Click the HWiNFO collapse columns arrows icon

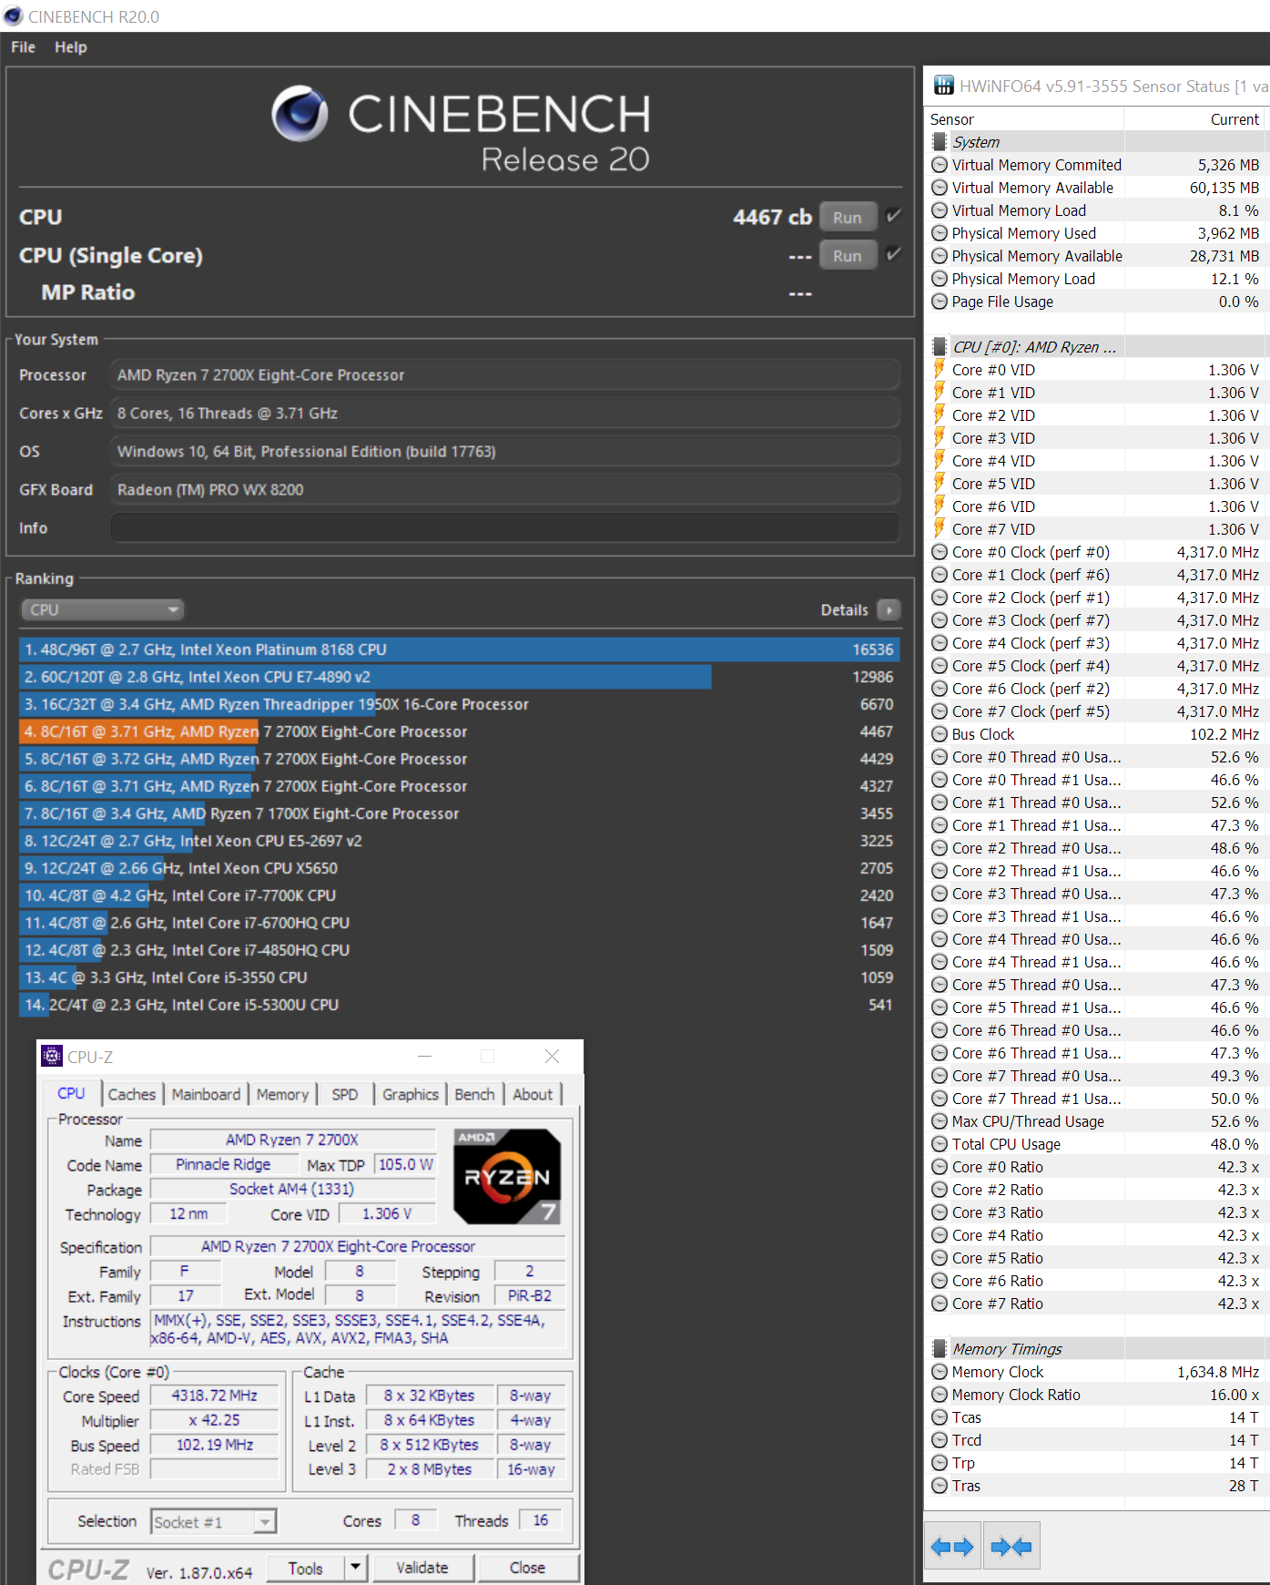coord(1011,1546)
